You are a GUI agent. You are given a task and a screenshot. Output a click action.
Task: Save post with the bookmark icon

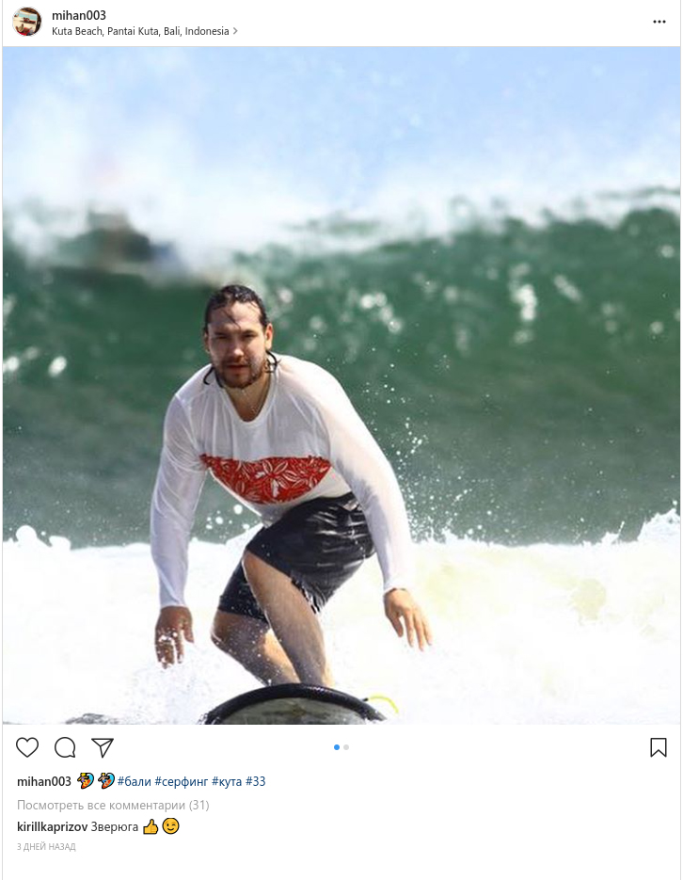coord(659,747)
